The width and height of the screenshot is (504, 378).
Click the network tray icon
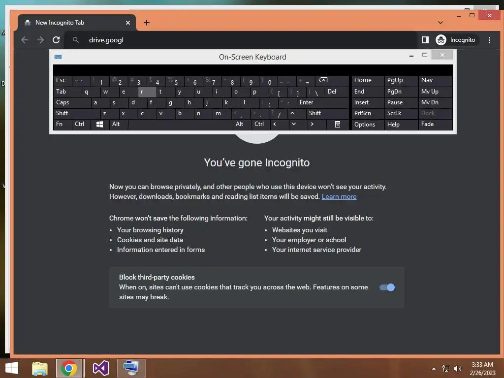446,369
